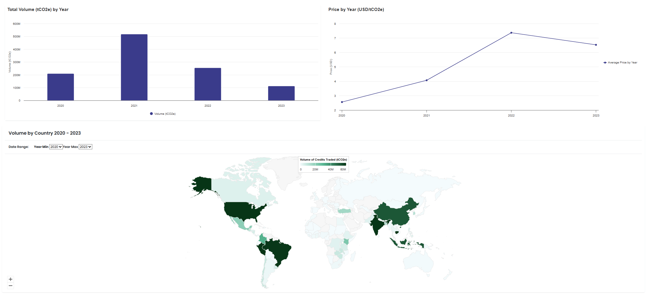The height and width of the screenshot is (301, 648).
Task: Click the 2022 price data point
Action: tap(511, 33)
